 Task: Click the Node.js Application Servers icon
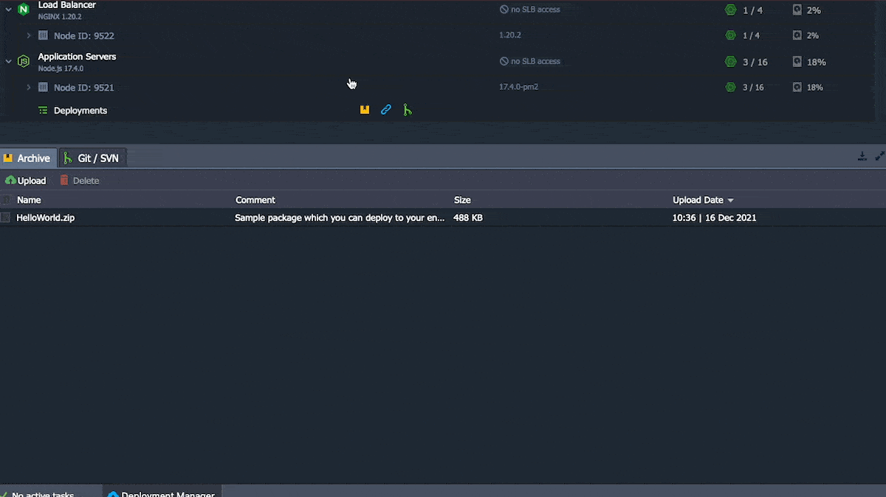(x=23, y=61)
